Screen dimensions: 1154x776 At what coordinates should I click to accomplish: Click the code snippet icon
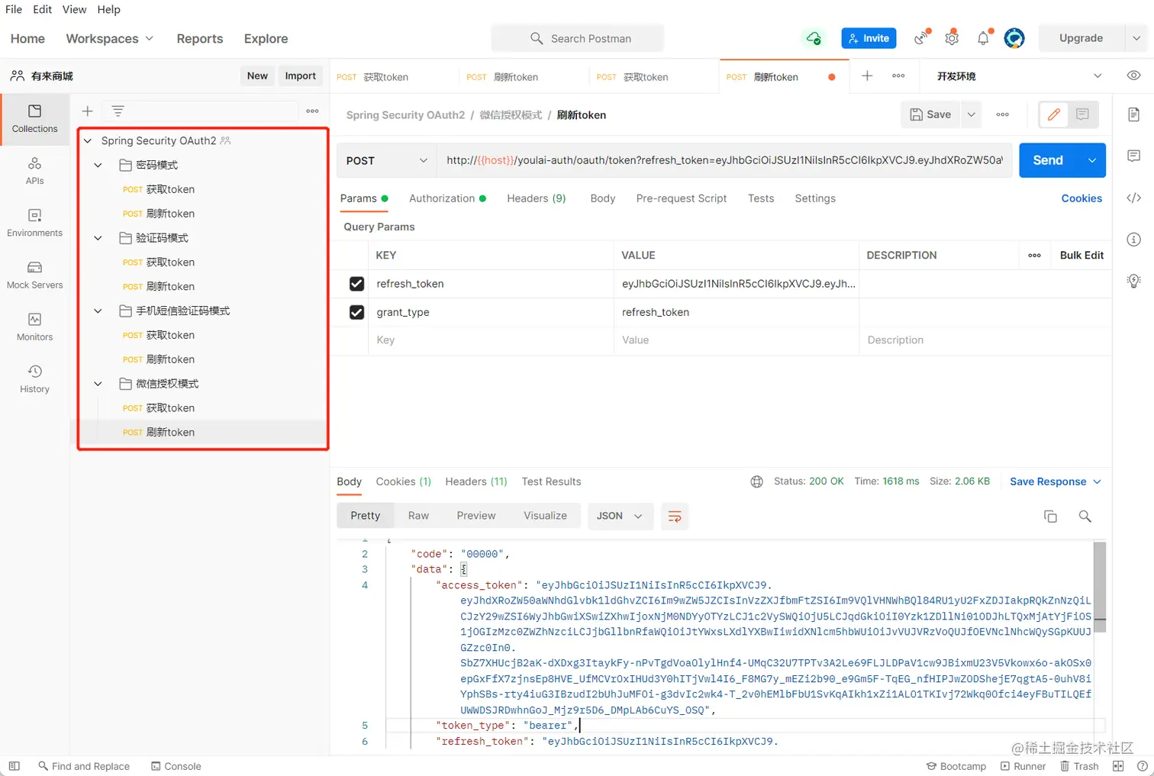click(x=1133, y=198)
